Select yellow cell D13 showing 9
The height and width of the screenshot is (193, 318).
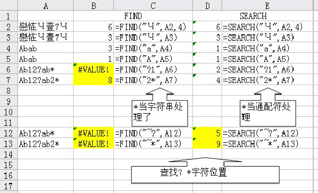click(207, 144)
